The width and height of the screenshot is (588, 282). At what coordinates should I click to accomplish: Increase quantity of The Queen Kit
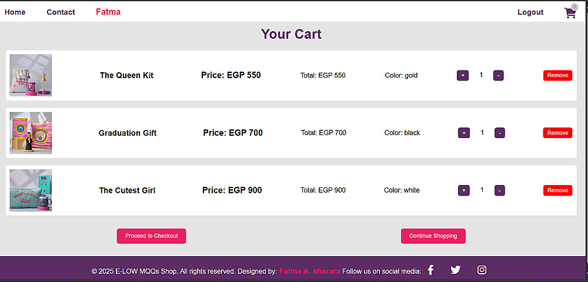click(x=463, y=75)
